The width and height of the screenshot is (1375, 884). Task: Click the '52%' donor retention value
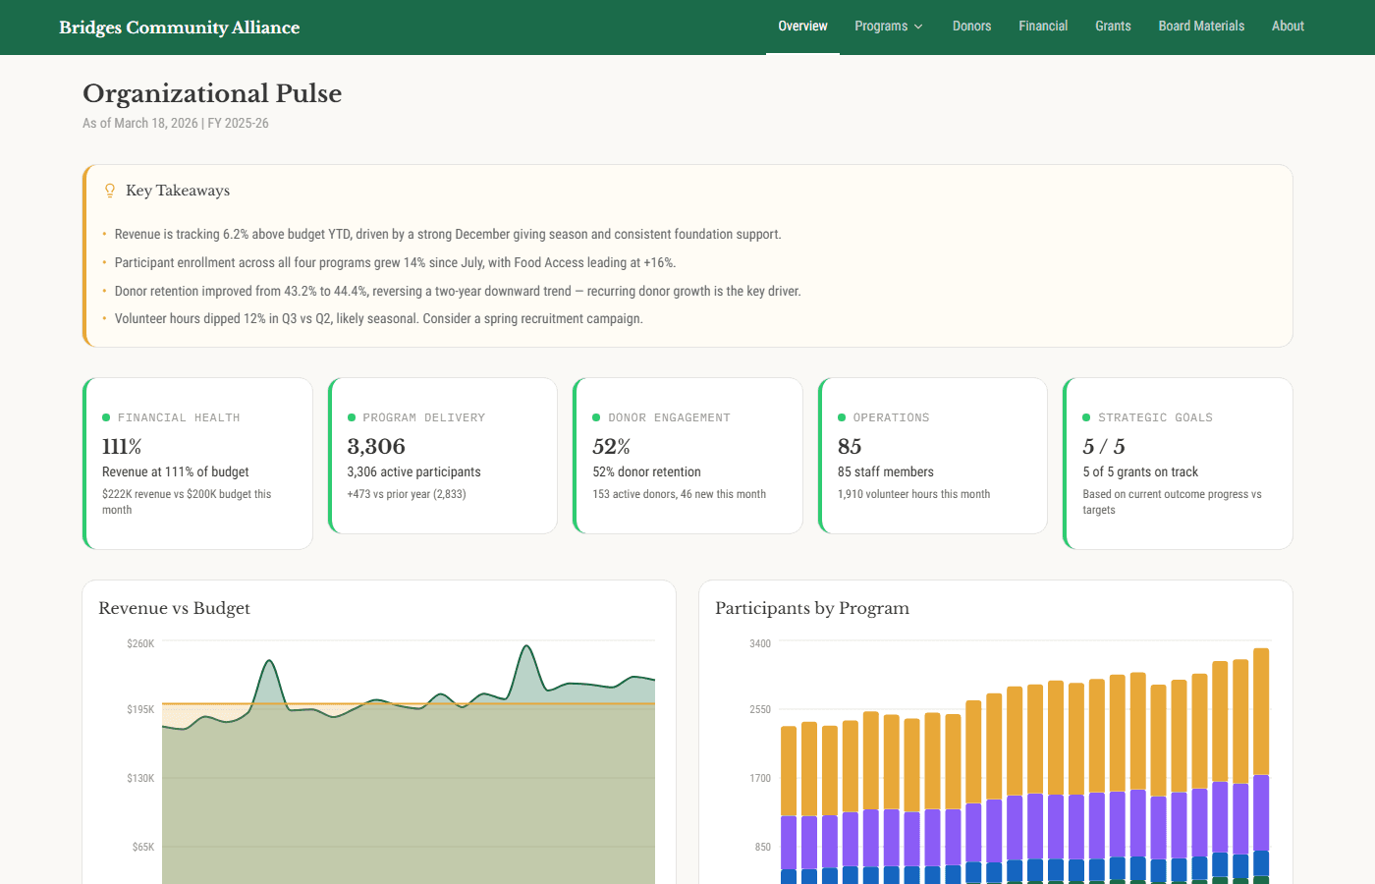pos(611,446)
